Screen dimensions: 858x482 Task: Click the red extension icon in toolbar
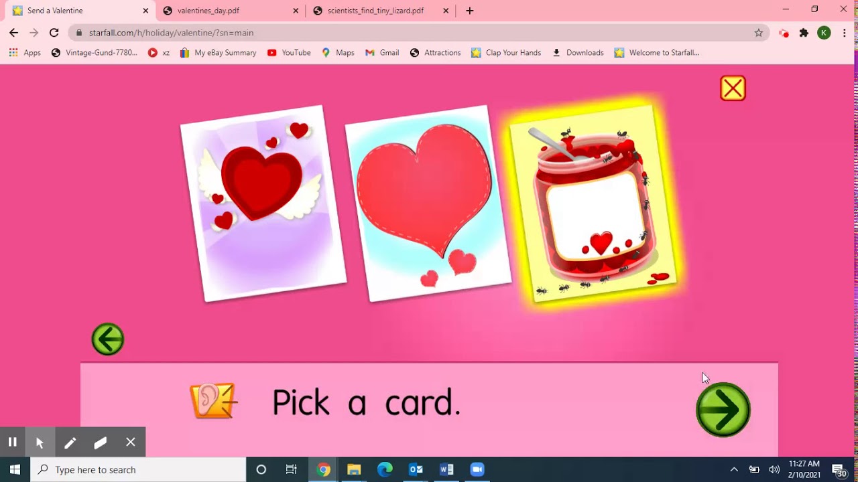784,33
